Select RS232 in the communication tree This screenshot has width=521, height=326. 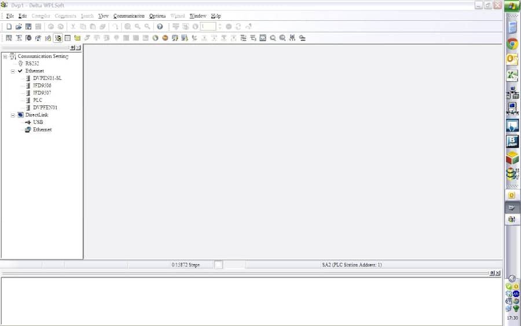32,64
